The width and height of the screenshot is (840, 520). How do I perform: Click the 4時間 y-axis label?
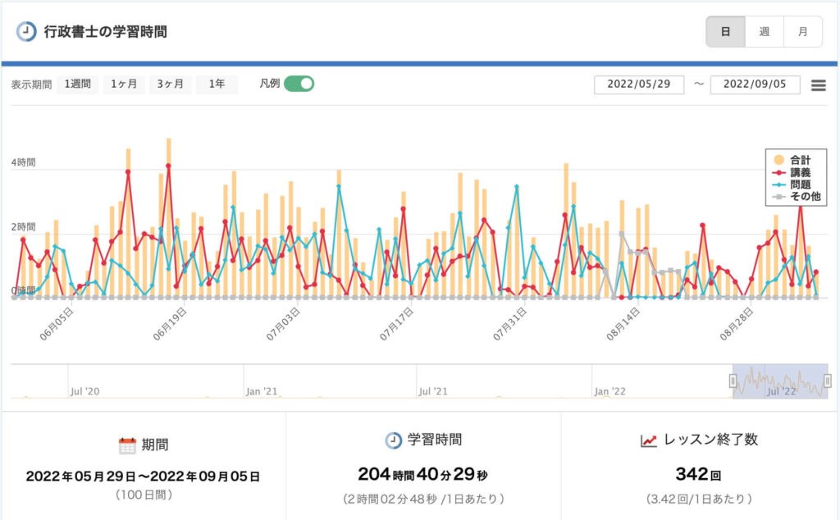click(23, 162)
